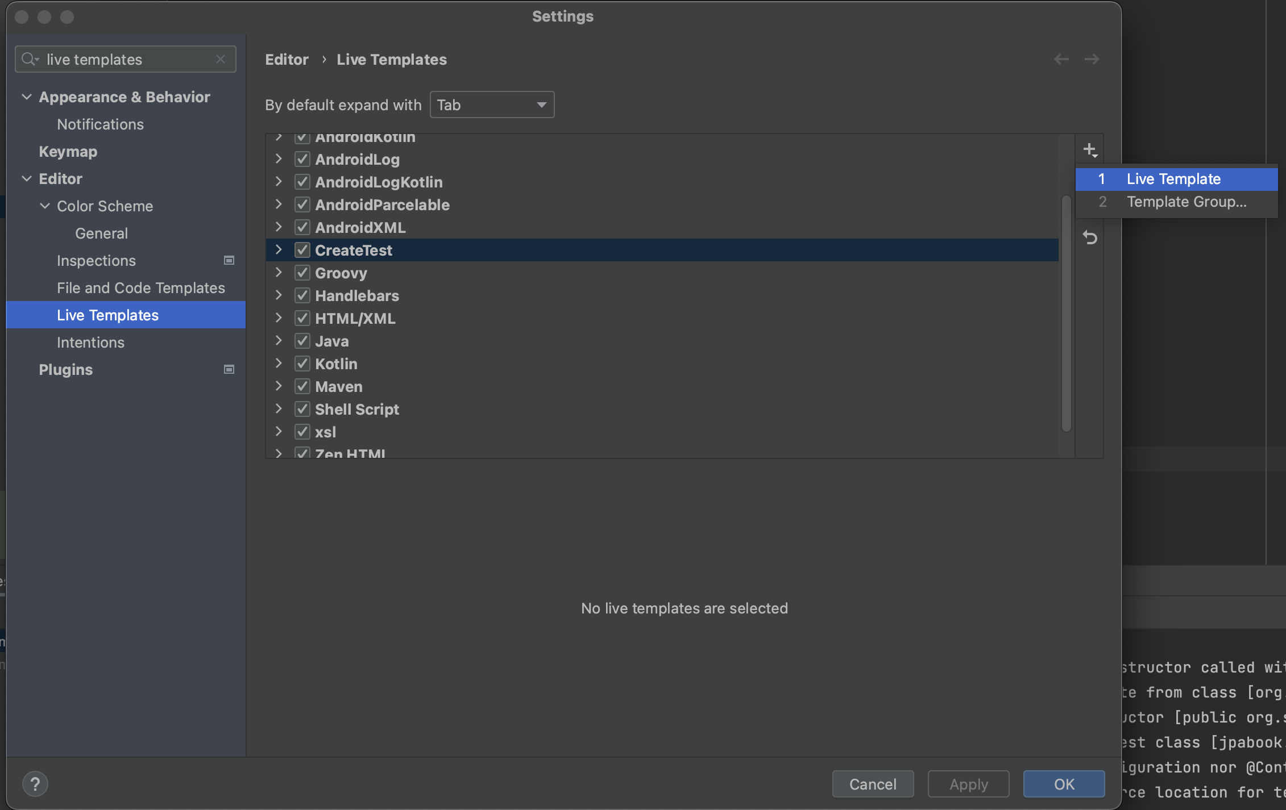Collapse the Color Scheme tree node
The height and width of the screenshot is (810, 1286).
pos(45,206)
